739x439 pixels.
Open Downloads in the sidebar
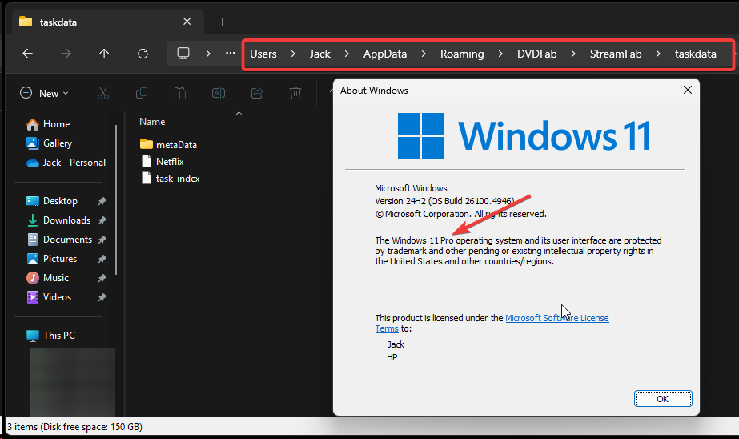(x=66, y=220)
